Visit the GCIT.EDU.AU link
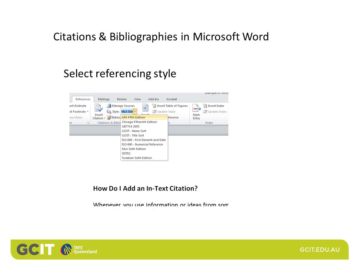This screenshot has height=270, width=360. click(319, 250)
